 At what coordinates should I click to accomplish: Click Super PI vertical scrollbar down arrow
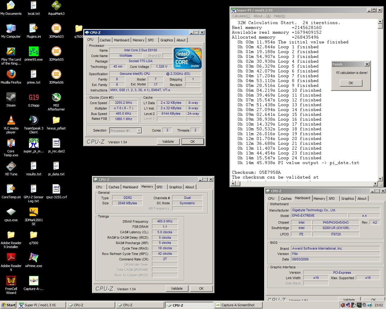pos(380,179)
